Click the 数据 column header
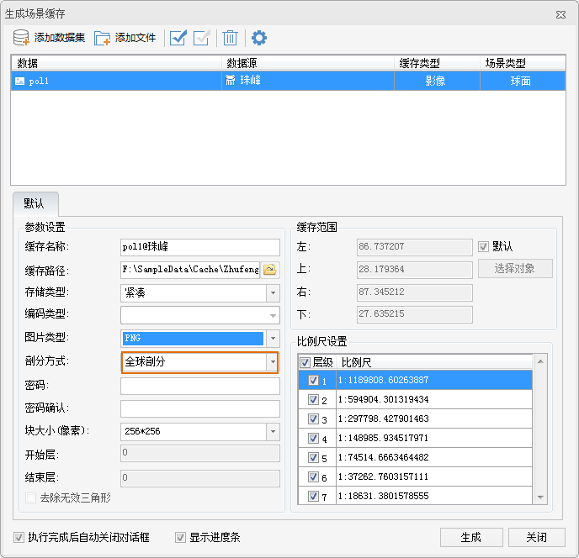Viewport: 579px width, 558px height. click(116, 63)
